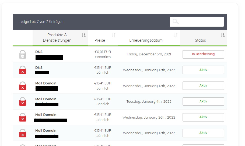
Task: Click the red lock icon beside the DNS entry renewing January 12th
Action: (x=23, y=70)
